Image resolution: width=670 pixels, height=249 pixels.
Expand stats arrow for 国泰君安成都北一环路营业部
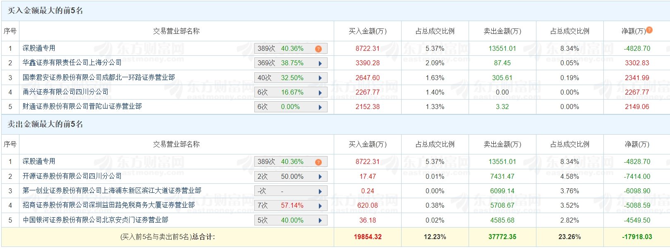click(320, 78)
